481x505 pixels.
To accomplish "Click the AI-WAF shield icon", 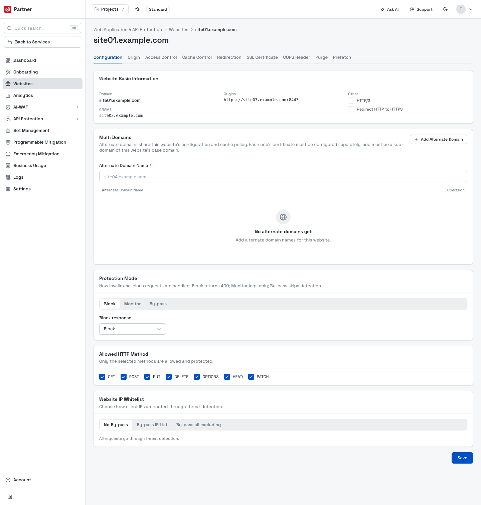I will pyautogui.click(x=8, y=107).
